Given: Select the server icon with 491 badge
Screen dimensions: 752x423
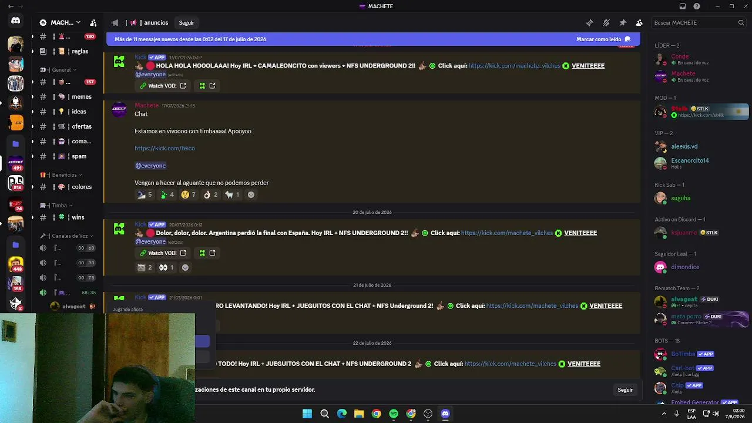Looking at the screenshot, I should [16, 163].
